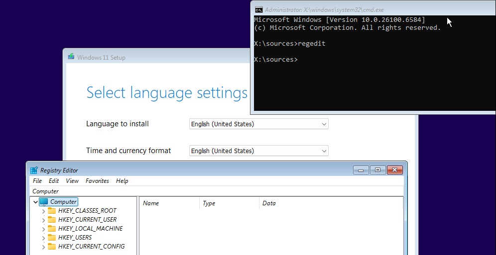Click the Microsoft copyright line in cmd
496x255 pixels.
(347, 28)
